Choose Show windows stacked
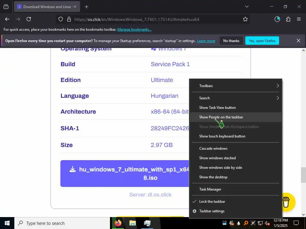The height and width of the screenshot is (229, 306). [236, 158]
